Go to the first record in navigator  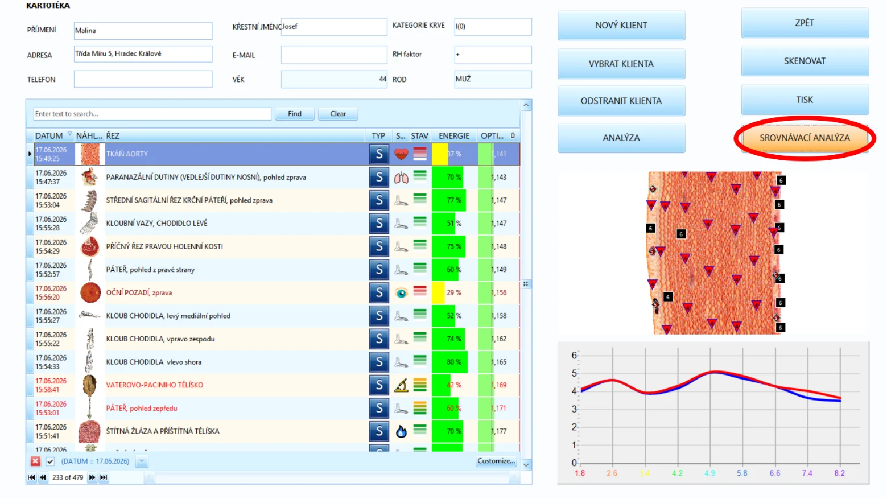click(x=31, y=477)
